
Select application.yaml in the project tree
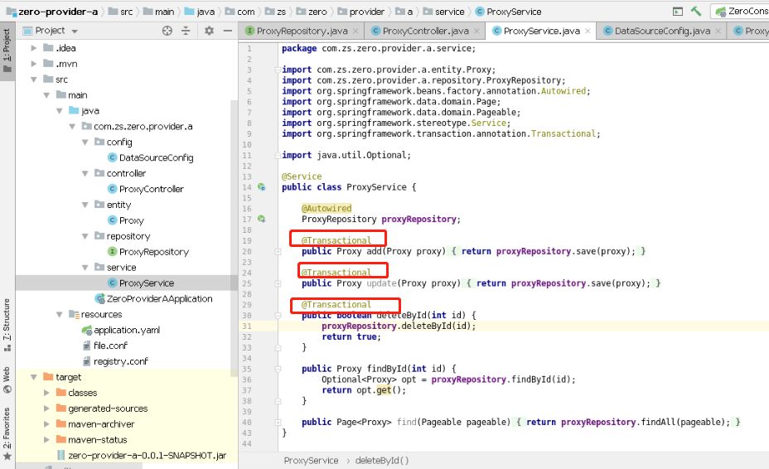127,330
